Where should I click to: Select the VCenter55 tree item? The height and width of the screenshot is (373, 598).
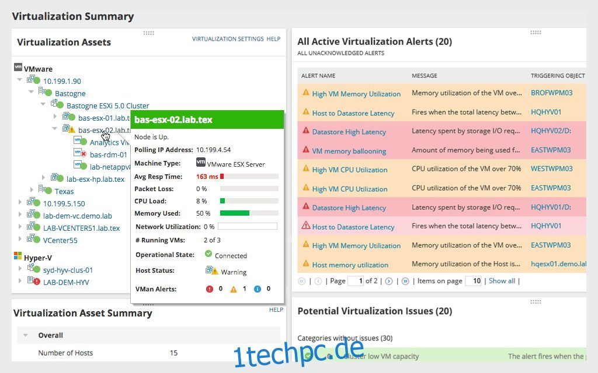click(60, 240)
